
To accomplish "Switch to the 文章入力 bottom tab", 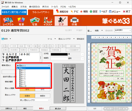I will (8, 108).
